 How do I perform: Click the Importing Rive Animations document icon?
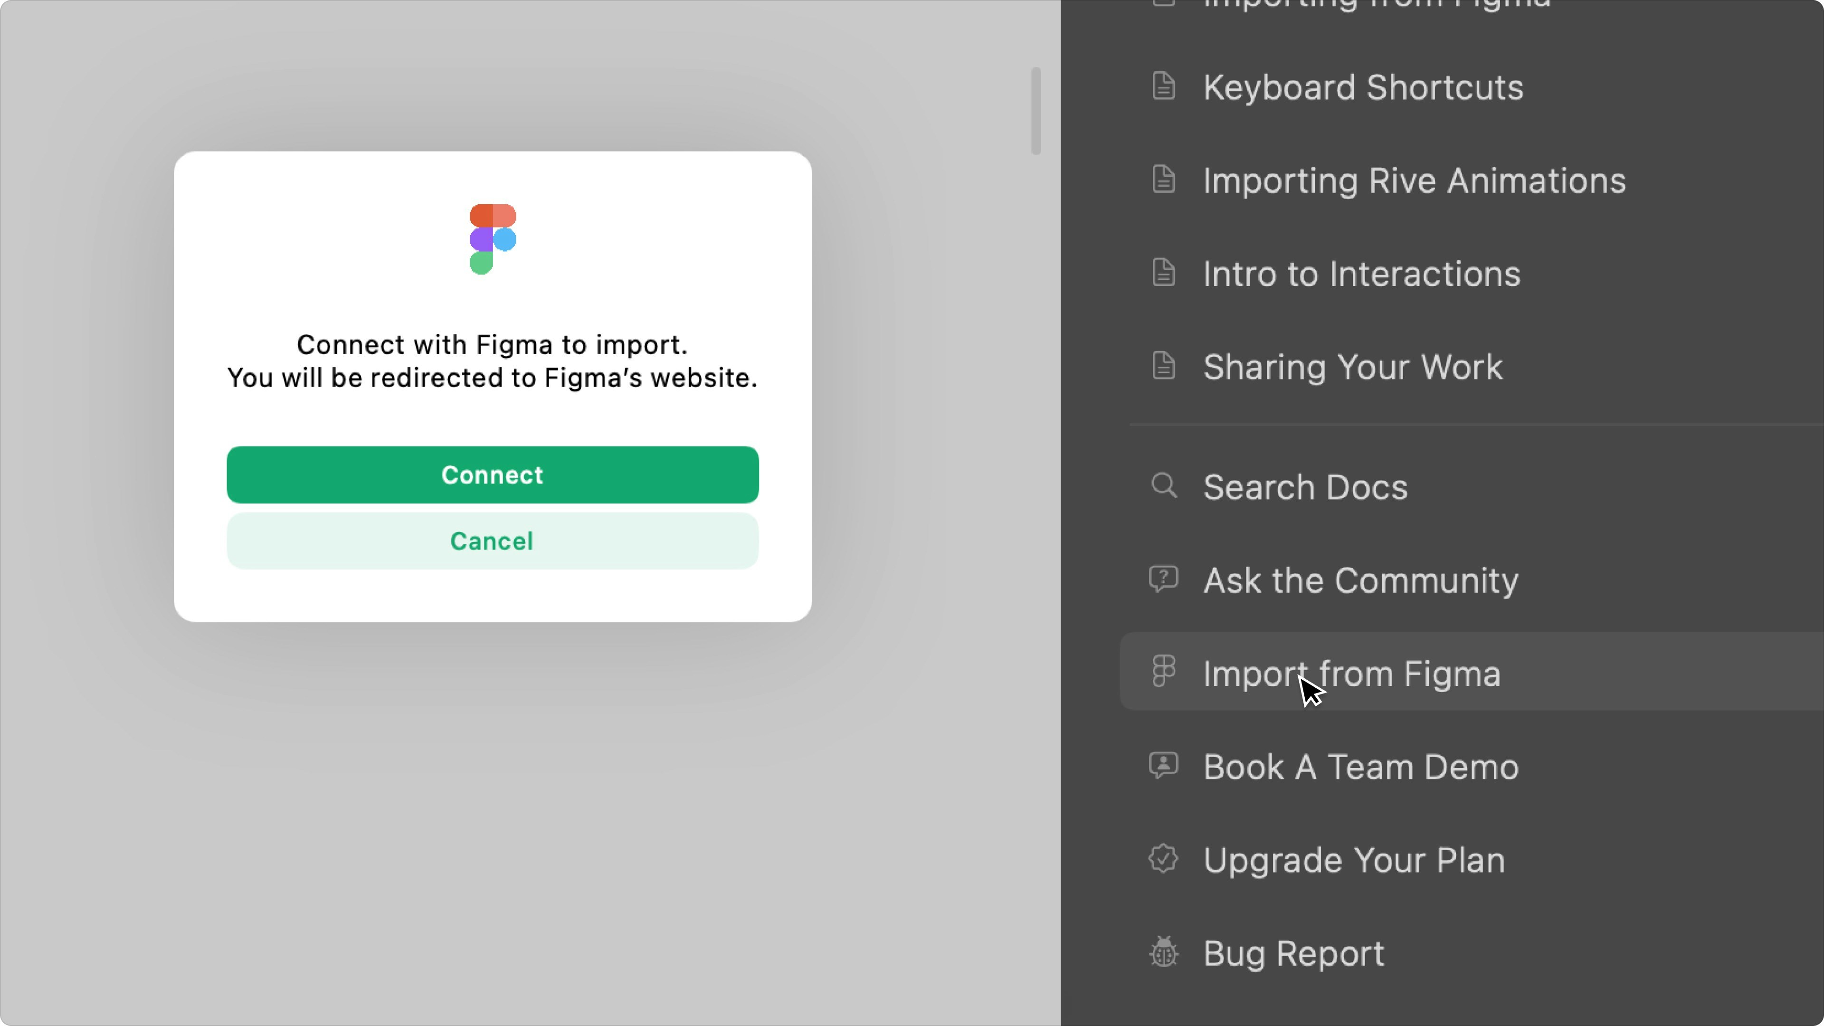1163,179
